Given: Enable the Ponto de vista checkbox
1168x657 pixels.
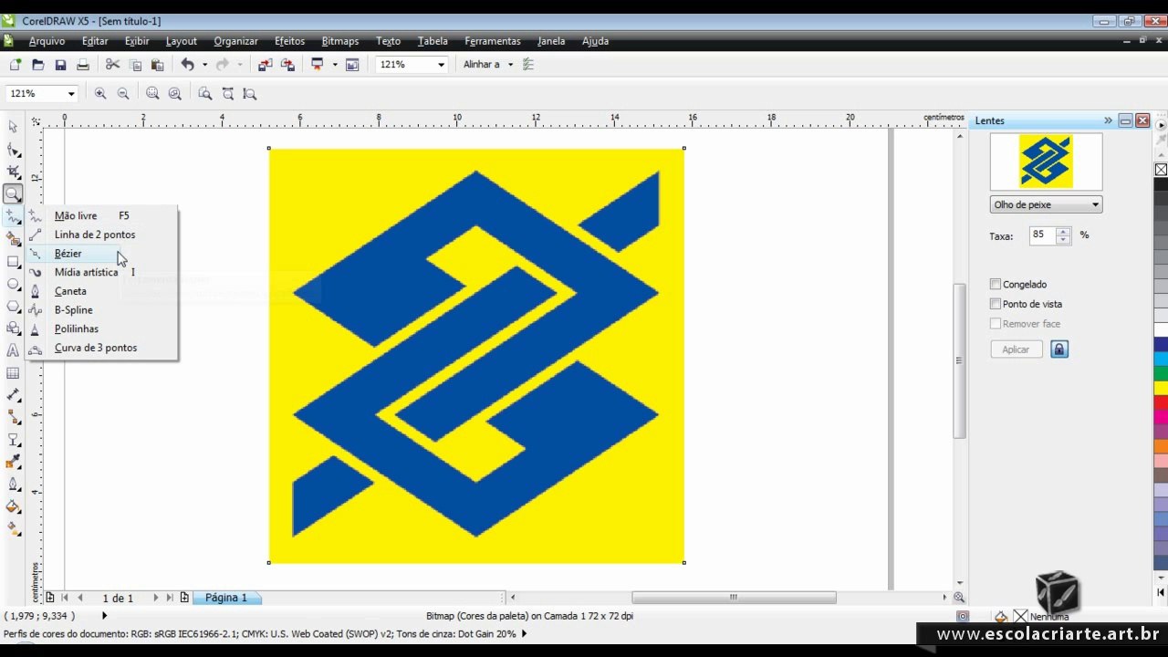Looking at the screenshot, I should point(996,304).
